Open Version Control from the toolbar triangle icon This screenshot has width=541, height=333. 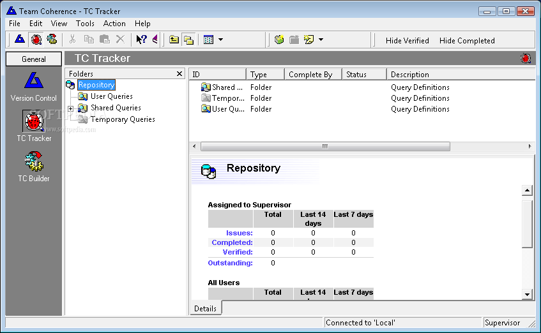[20, 40]
